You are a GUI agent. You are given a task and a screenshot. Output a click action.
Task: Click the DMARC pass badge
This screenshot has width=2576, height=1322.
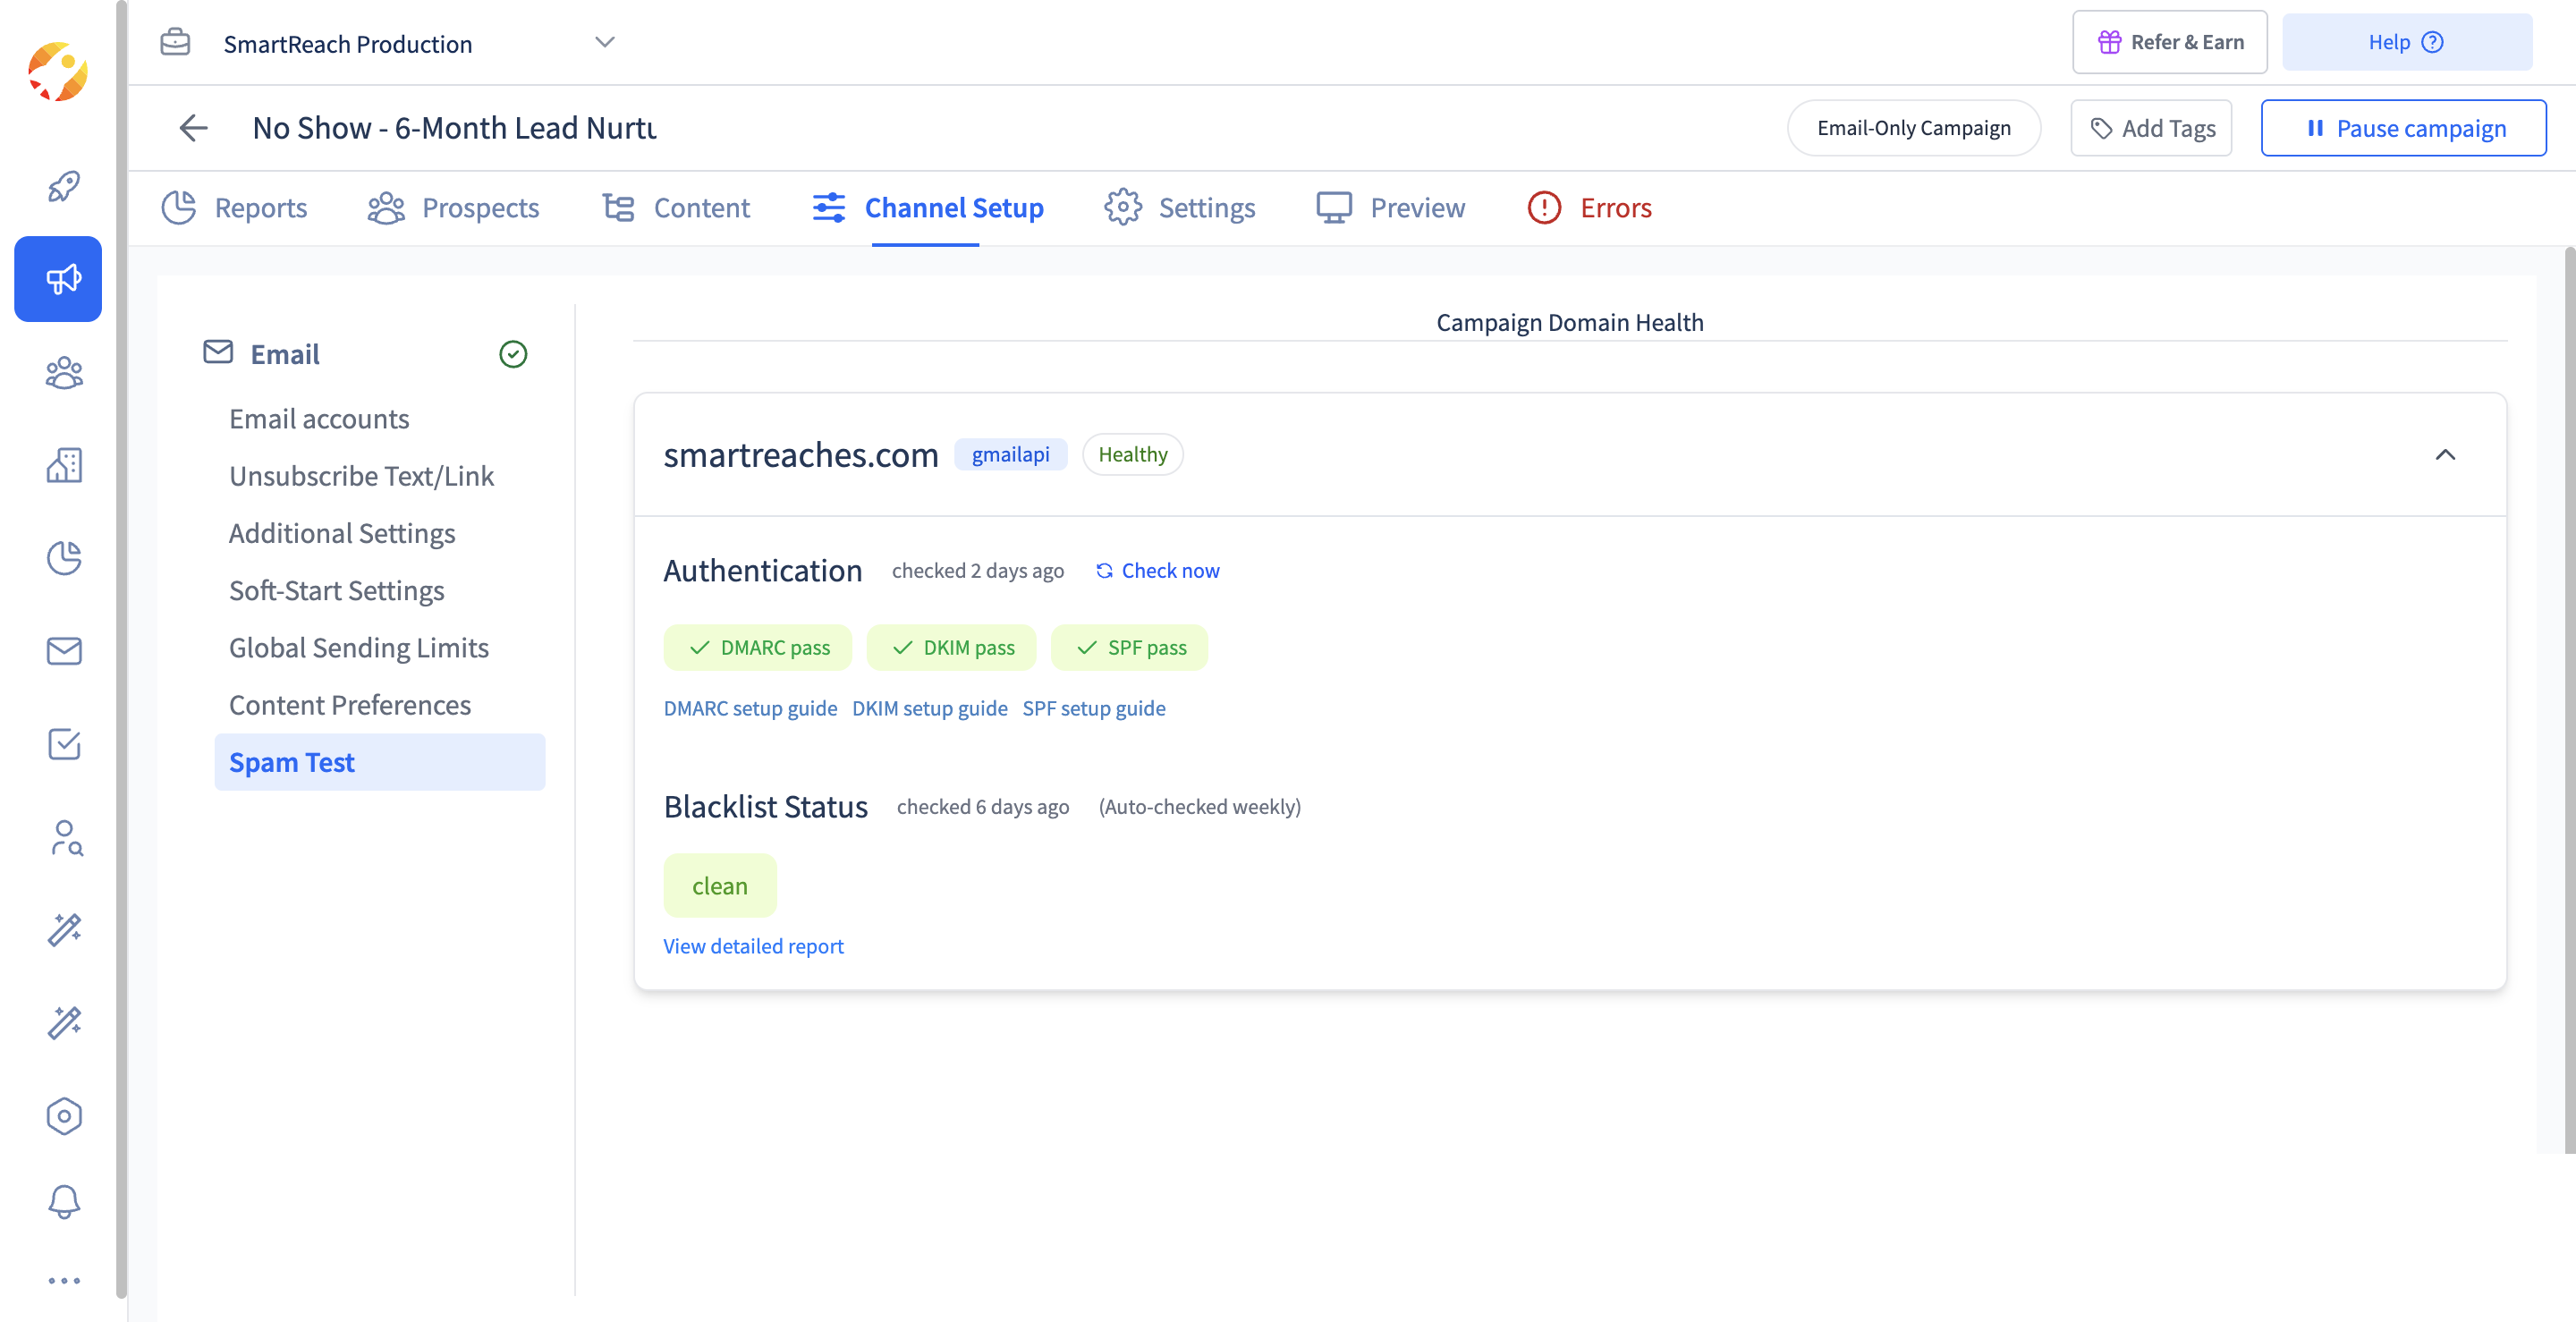pyautogui.click(x=757, y=648)
